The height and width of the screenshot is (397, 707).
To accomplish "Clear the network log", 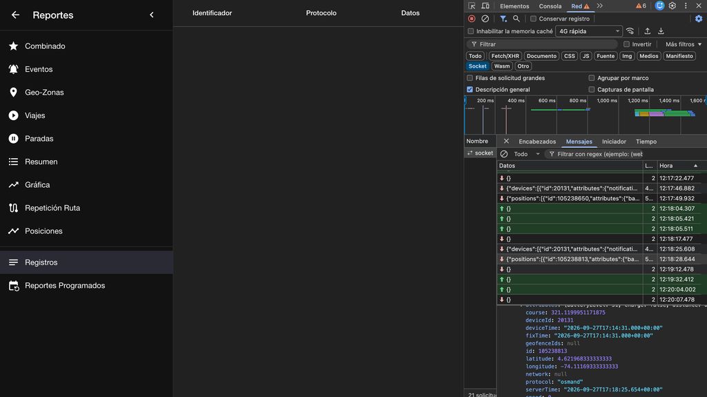I will click(x=485, y=19).
